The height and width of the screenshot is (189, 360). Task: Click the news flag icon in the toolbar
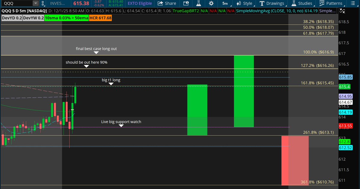pos(186,4)
